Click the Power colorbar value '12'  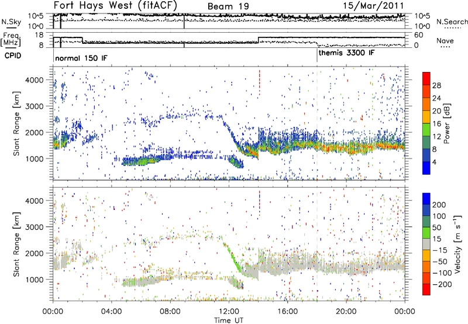pos(436,137)
